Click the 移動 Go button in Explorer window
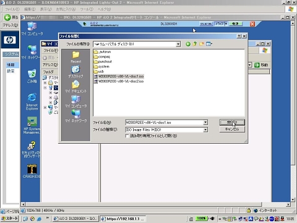The width and height of the screenshot is (297, 223). (x=261, y=65)
